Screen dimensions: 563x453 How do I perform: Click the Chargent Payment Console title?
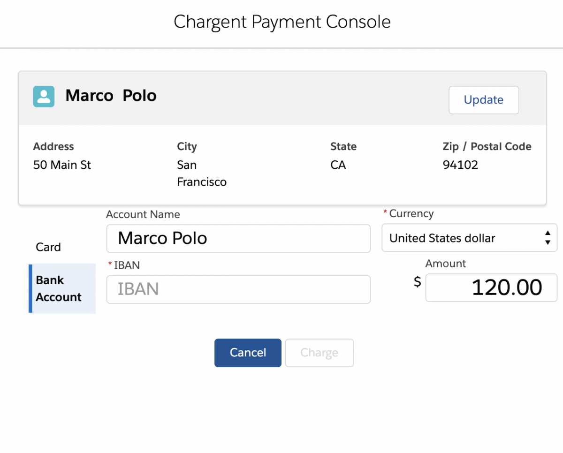point(282,22)
